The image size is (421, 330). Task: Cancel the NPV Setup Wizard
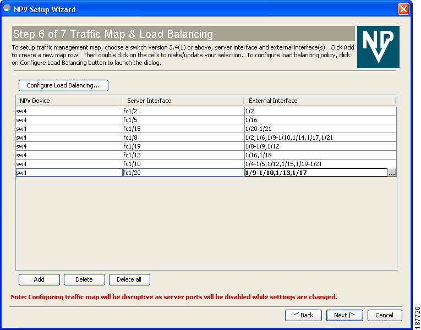(385, 315)
